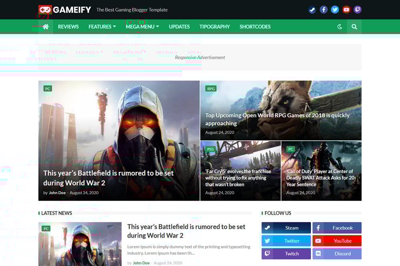This screenshot has height=266, width=400.
Task: Expand the Features dropdown menu
Action: point(102,27)
